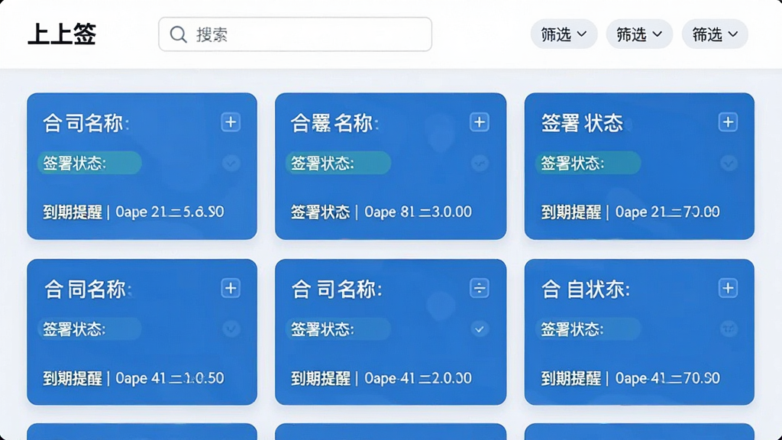Viewport: 782px width, 440px height.
Task: Select the large 签署 状态 card title
Action: [583, 123]
